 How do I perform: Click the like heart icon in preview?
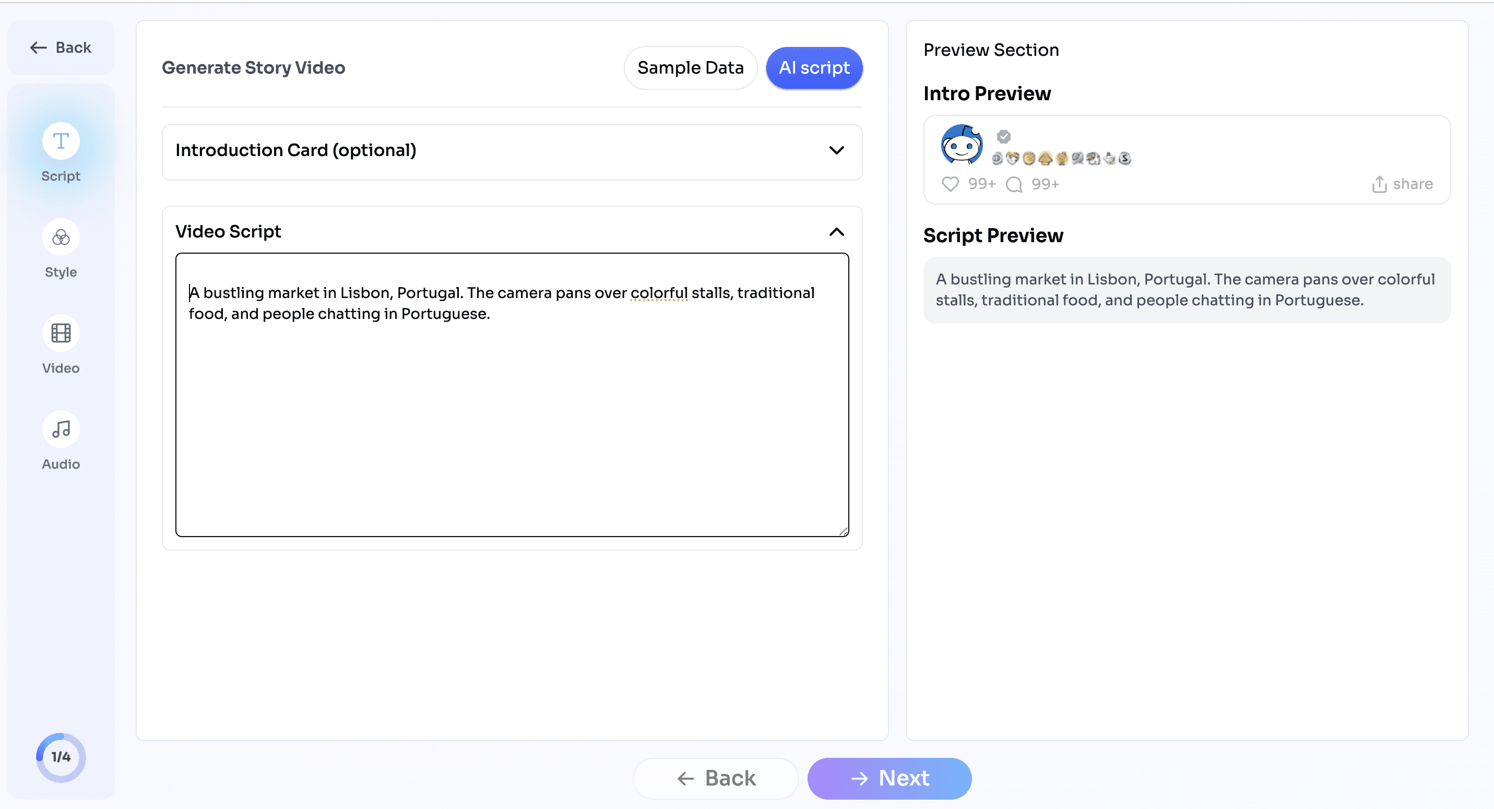click(951, 183)
